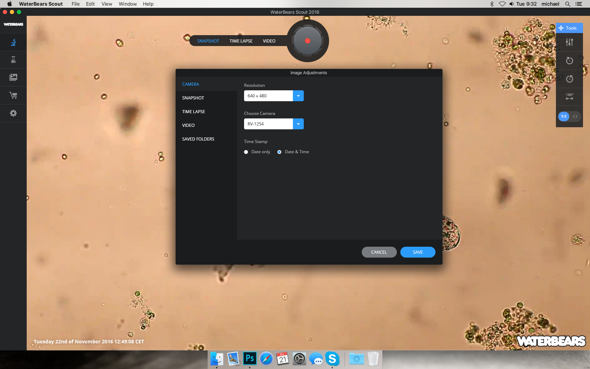Rotate image counter-clockwise from Tools panel
590x369 pixels.
pyautogui.click(x=569, y=79)
